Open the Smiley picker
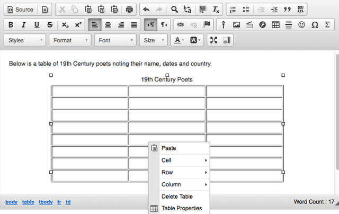Screen dimensions: 339x214 [x=301, y=25]
